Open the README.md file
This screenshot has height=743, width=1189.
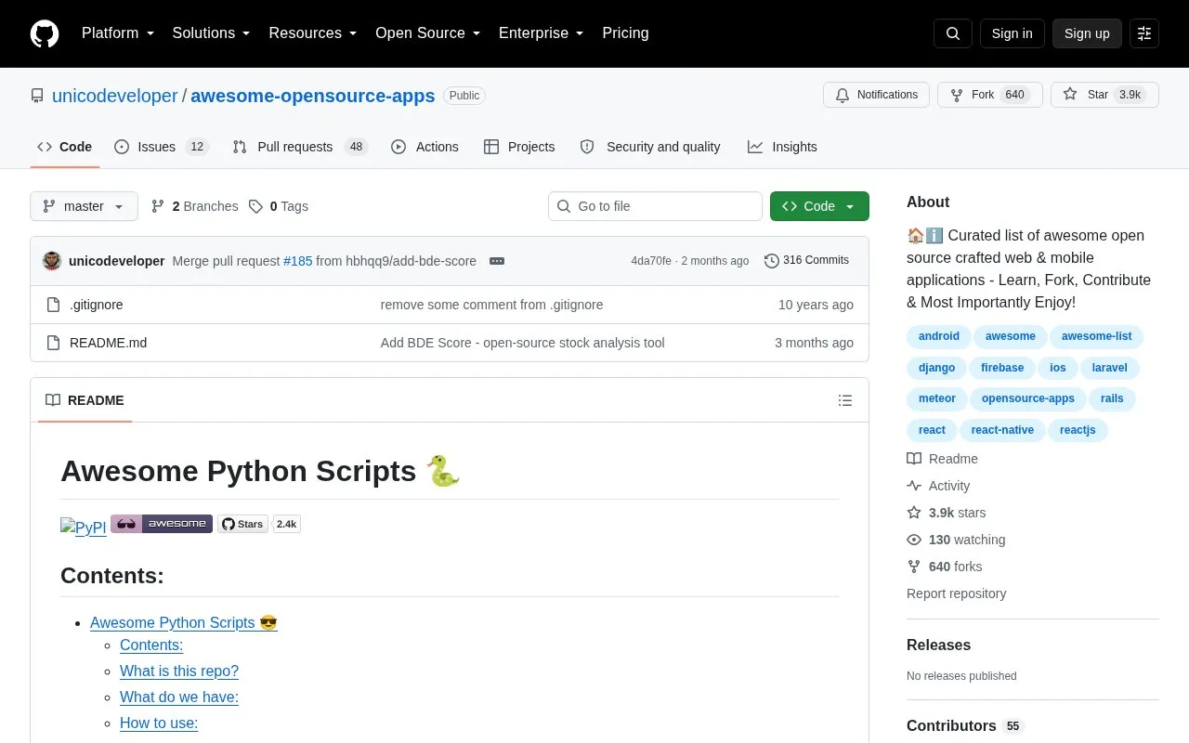click(x=109, y=343)
